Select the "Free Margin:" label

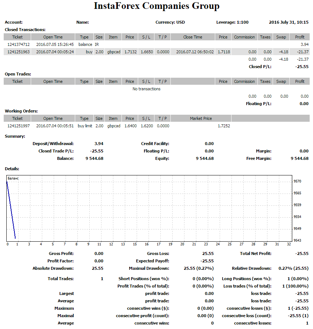tap(259, 158)
